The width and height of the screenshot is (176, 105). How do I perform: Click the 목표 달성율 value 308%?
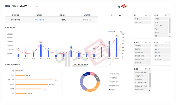pos(63,20)
